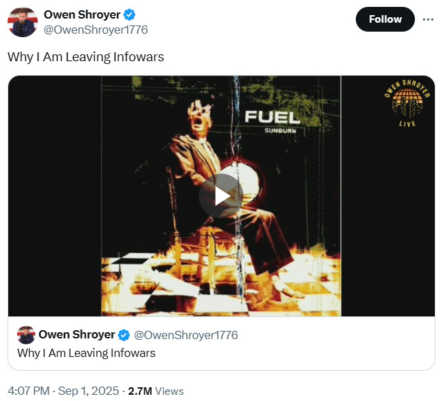The height and width of the screenshot is (401, 441).
Task: Open the Owen Shroyer name in the quoted post
Action: [x=76, y=335]
